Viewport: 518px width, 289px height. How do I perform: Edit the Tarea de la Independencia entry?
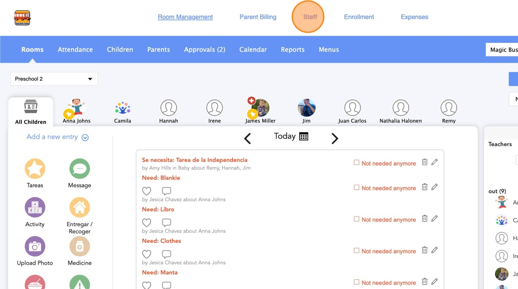pyautogui.click(x=435, y=162)
